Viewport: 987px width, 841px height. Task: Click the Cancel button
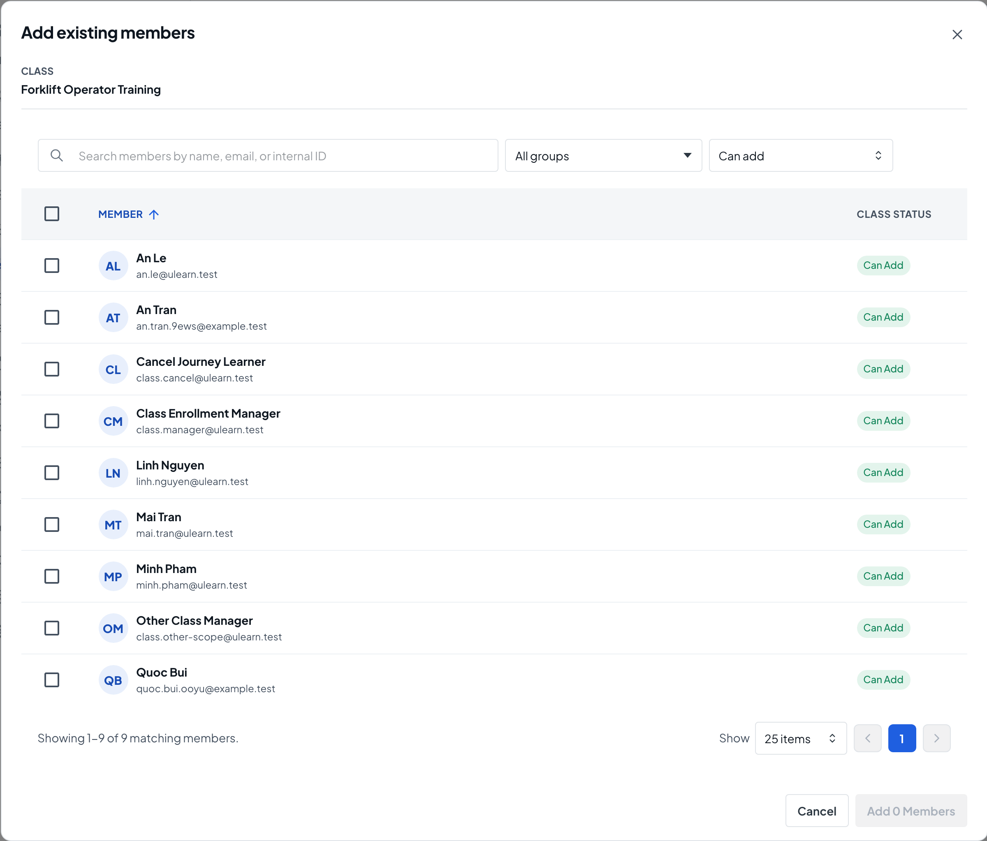(x=817, y=811)
